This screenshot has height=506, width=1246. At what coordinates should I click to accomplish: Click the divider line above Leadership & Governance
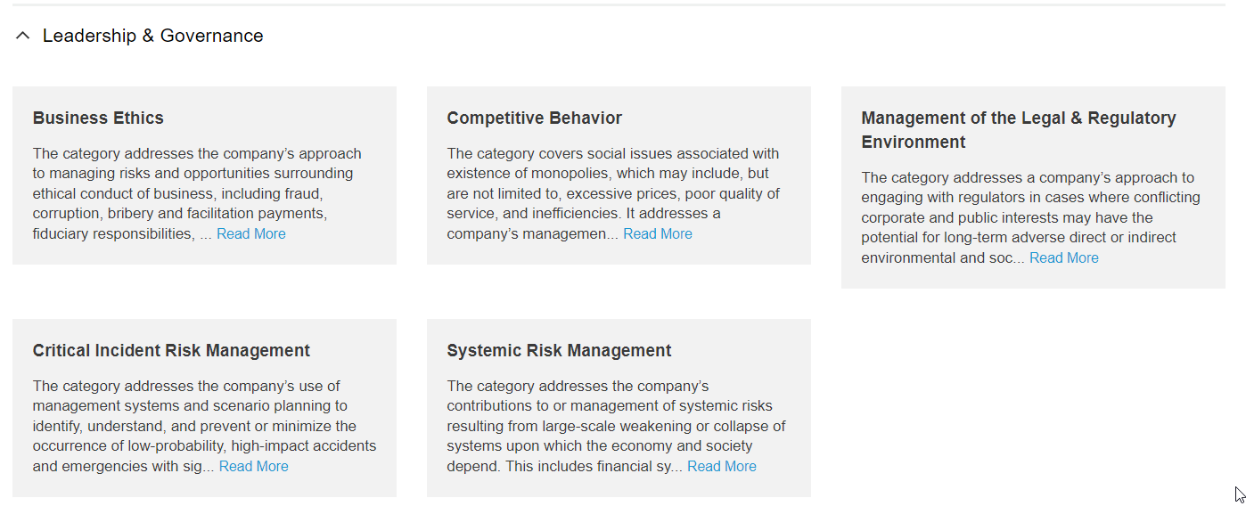click(619, 5)
